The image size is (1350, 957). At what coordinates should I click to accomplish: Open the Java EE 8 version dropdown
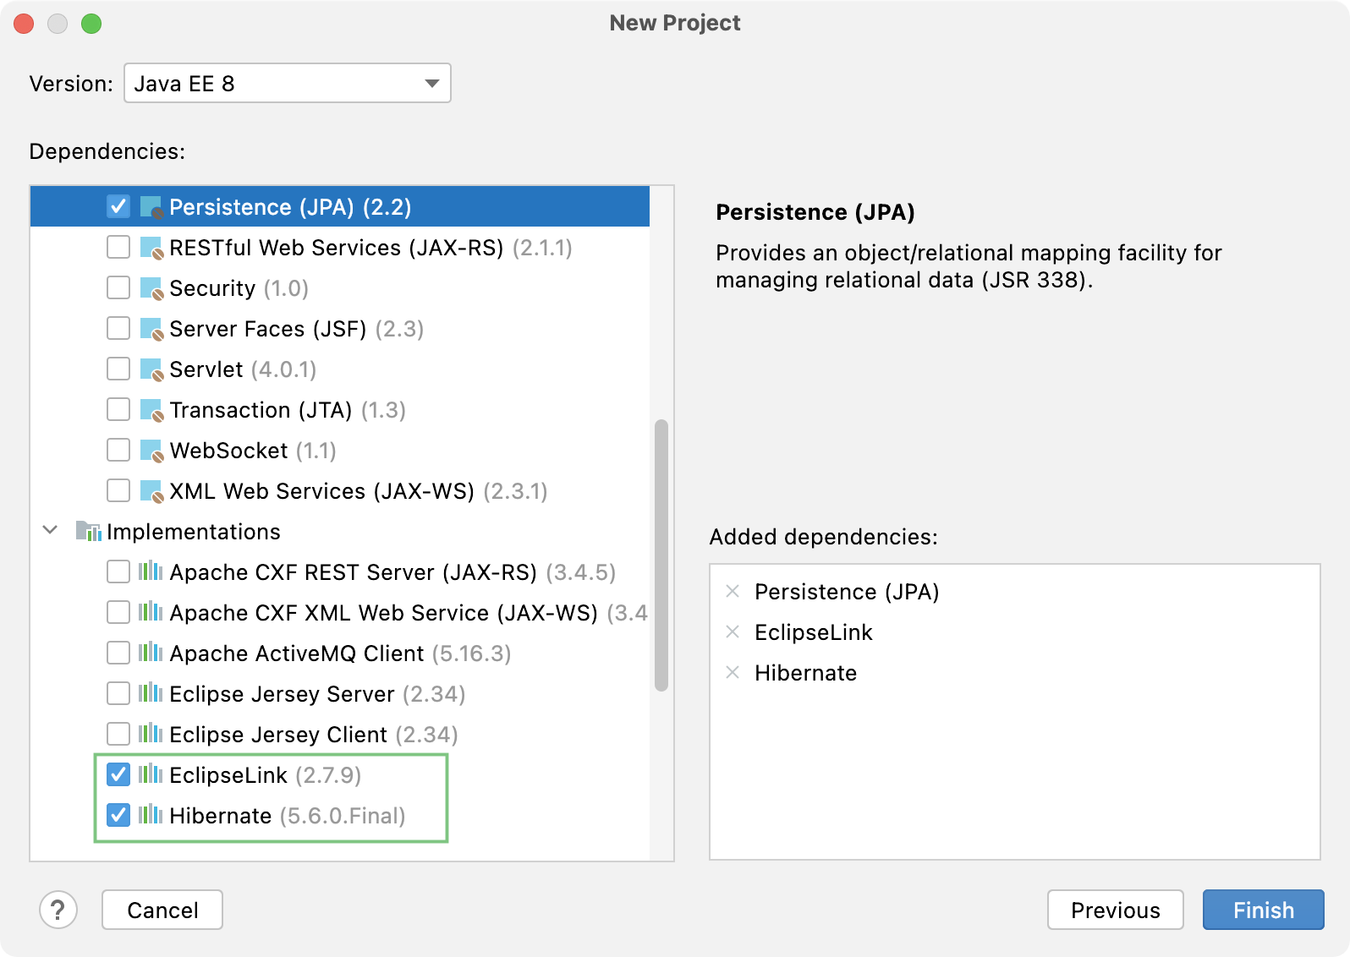[288, 83]
